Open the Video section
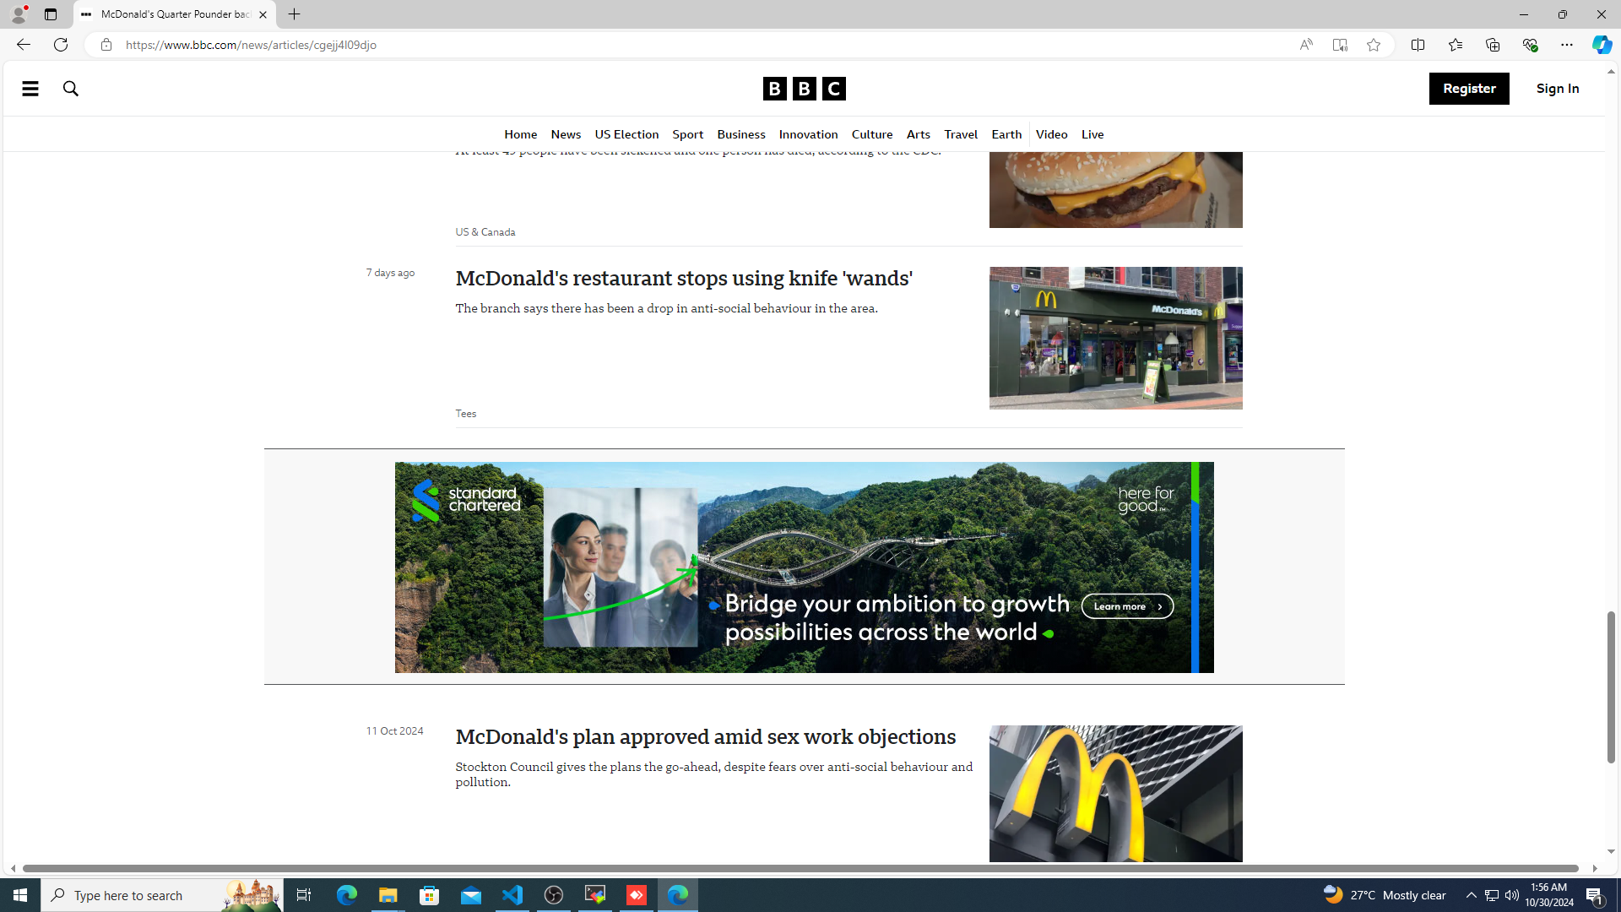This screenshot has height=912, width=1621. point(1051,134)
